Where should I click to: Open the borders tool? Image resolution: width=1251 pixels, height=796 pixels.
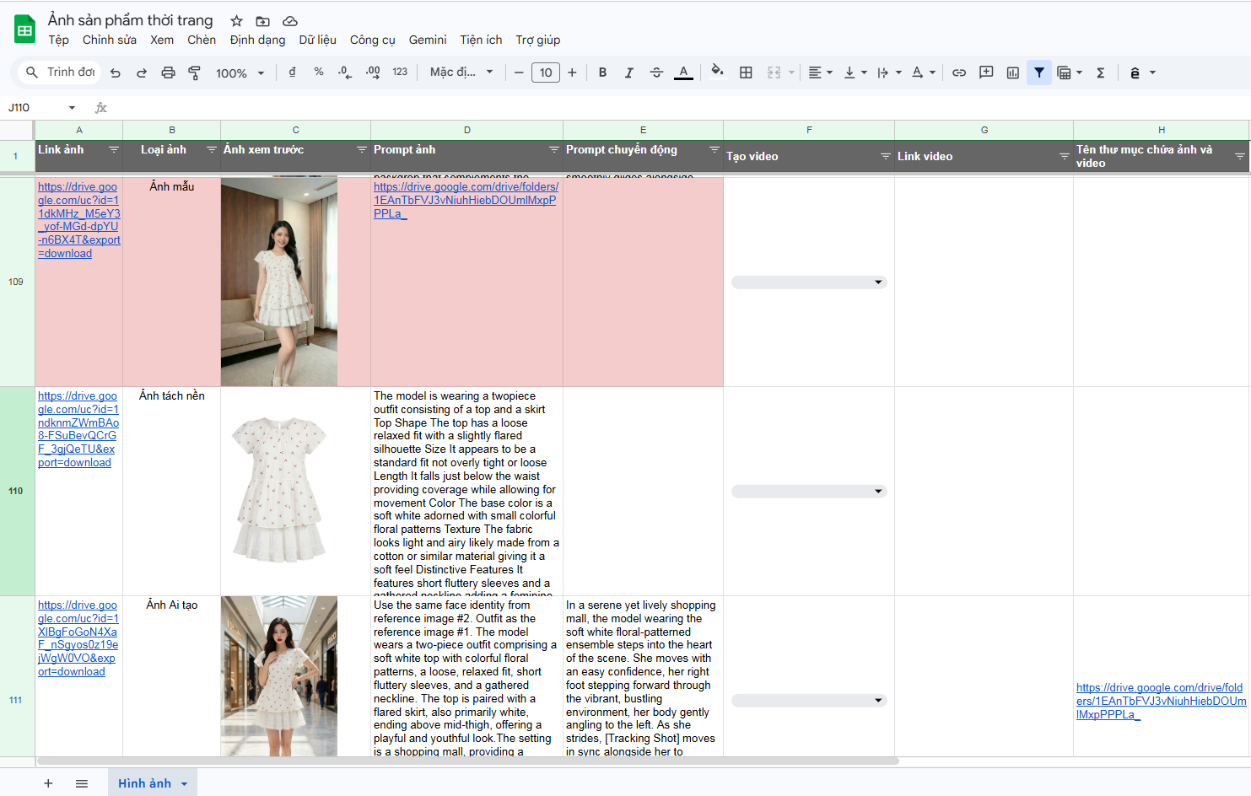point(746,73)
